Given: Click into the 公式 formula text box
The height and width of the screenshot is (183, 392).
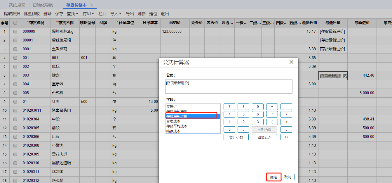Looking at the screenshot, I should [229, 87].
